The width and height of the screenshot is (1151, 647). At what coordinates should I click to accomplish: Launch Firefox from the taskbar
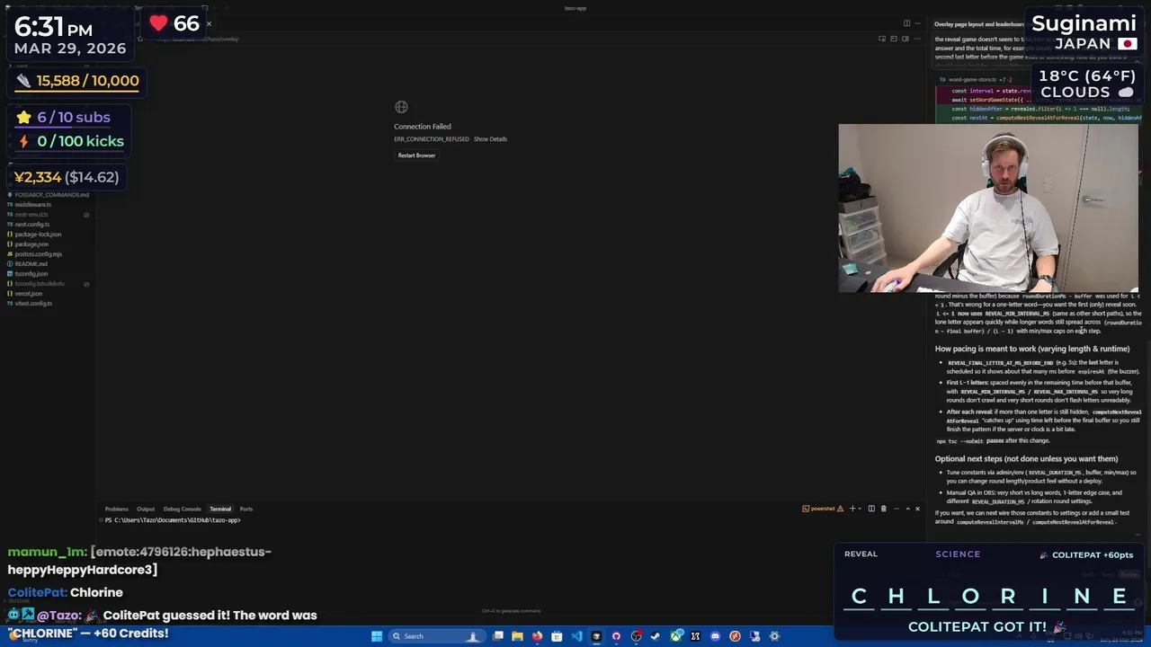[x=538, y=636]
